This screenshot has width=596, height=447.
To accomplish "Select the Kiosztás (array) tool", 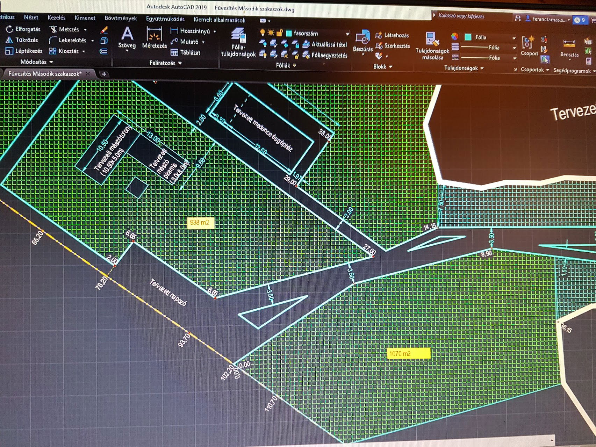I will (64, 51).
